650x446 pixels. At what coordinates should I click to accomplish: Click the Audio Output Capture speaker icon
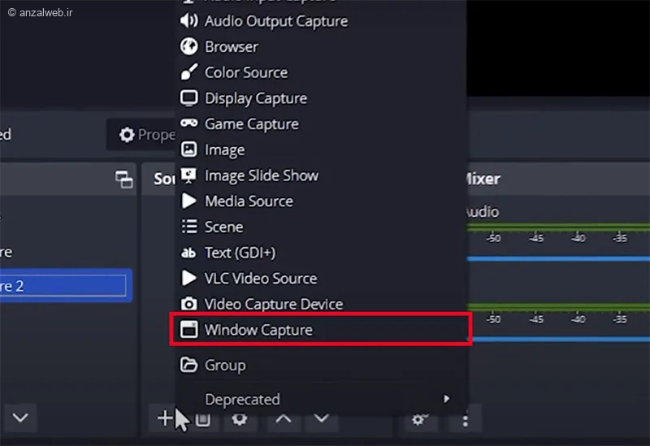188,21
